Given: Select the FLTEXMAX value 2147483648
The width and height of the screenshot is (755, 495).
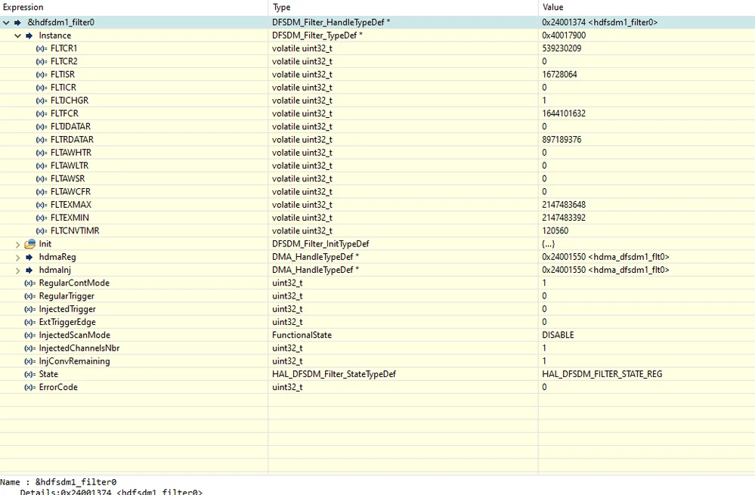Looking at the screenshot, I should (564, 205).
